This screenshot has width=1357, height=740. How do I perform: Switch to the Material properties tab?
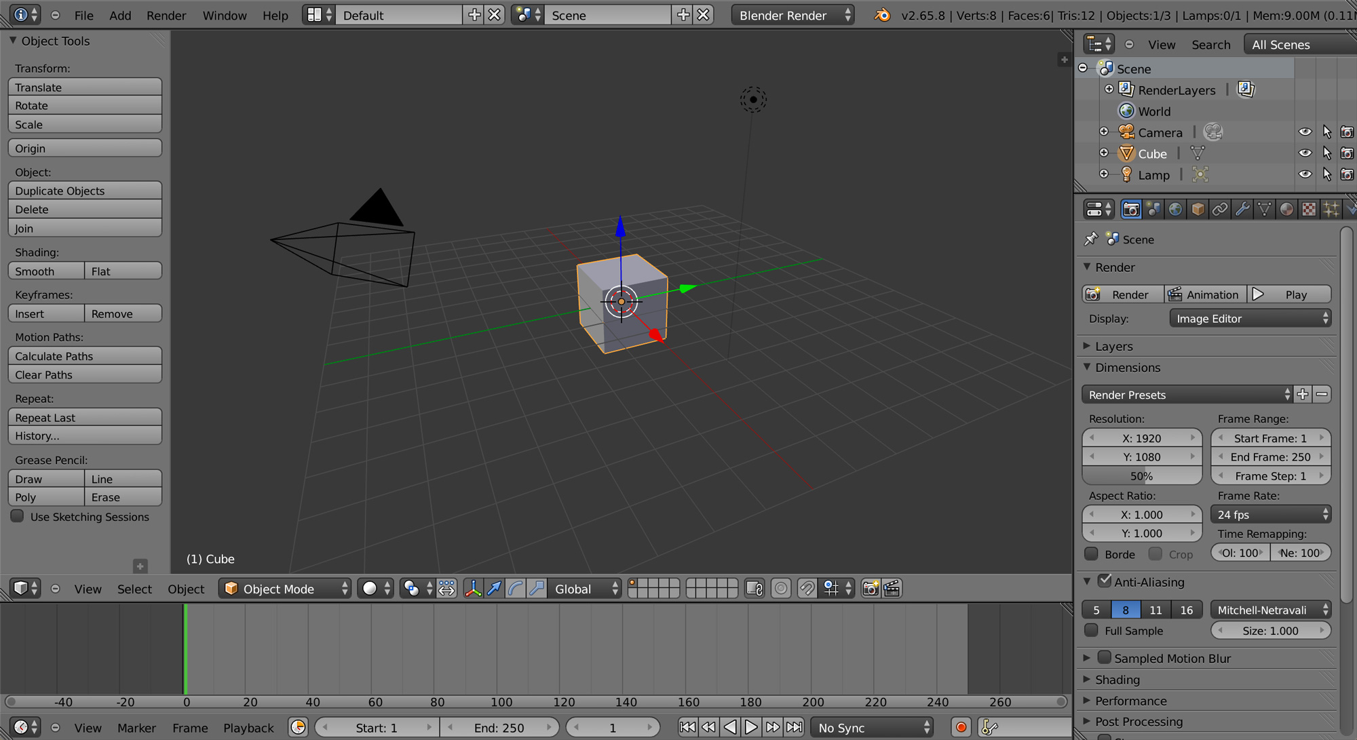click(1286, 209)
